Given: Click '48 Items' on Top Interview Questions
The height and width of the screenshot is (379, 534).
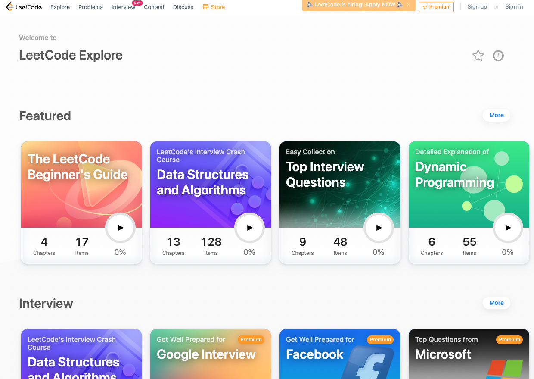Looking at the screenshot, I should point(340,246).
